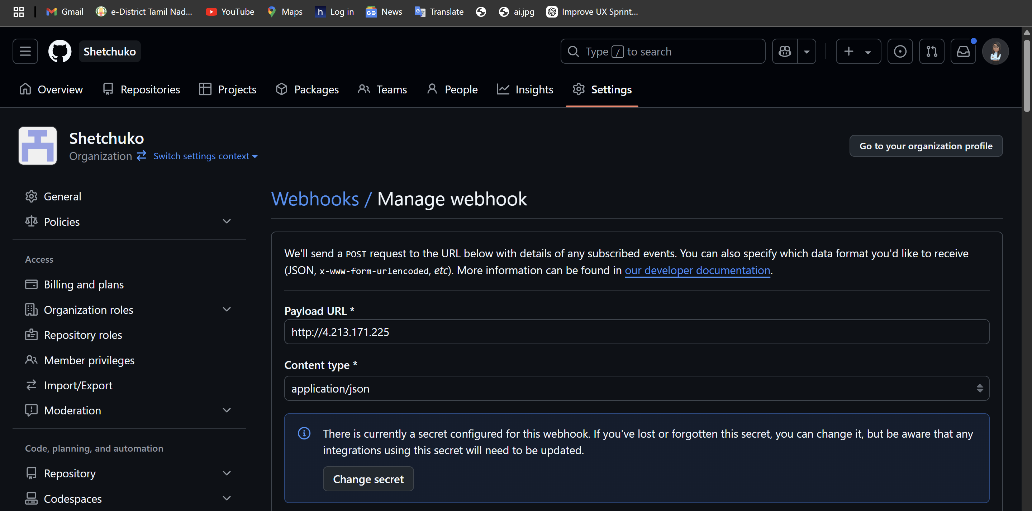This screenshot has width=1032, height=511.
Task: Click the search magnifier icon
Action: click(573, 51)
